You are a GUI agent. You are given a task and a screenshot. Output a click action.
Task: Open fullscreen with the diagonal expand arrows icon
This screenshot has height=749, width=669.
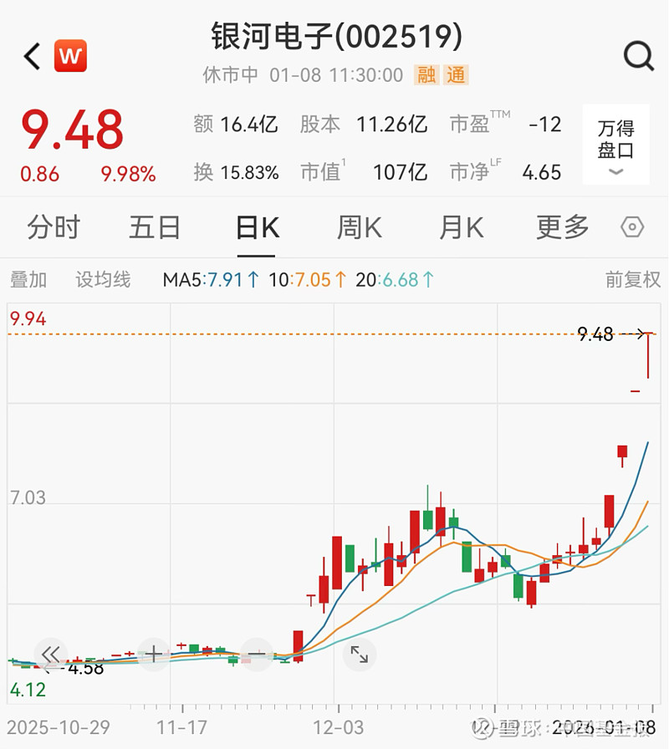[360, 655]
